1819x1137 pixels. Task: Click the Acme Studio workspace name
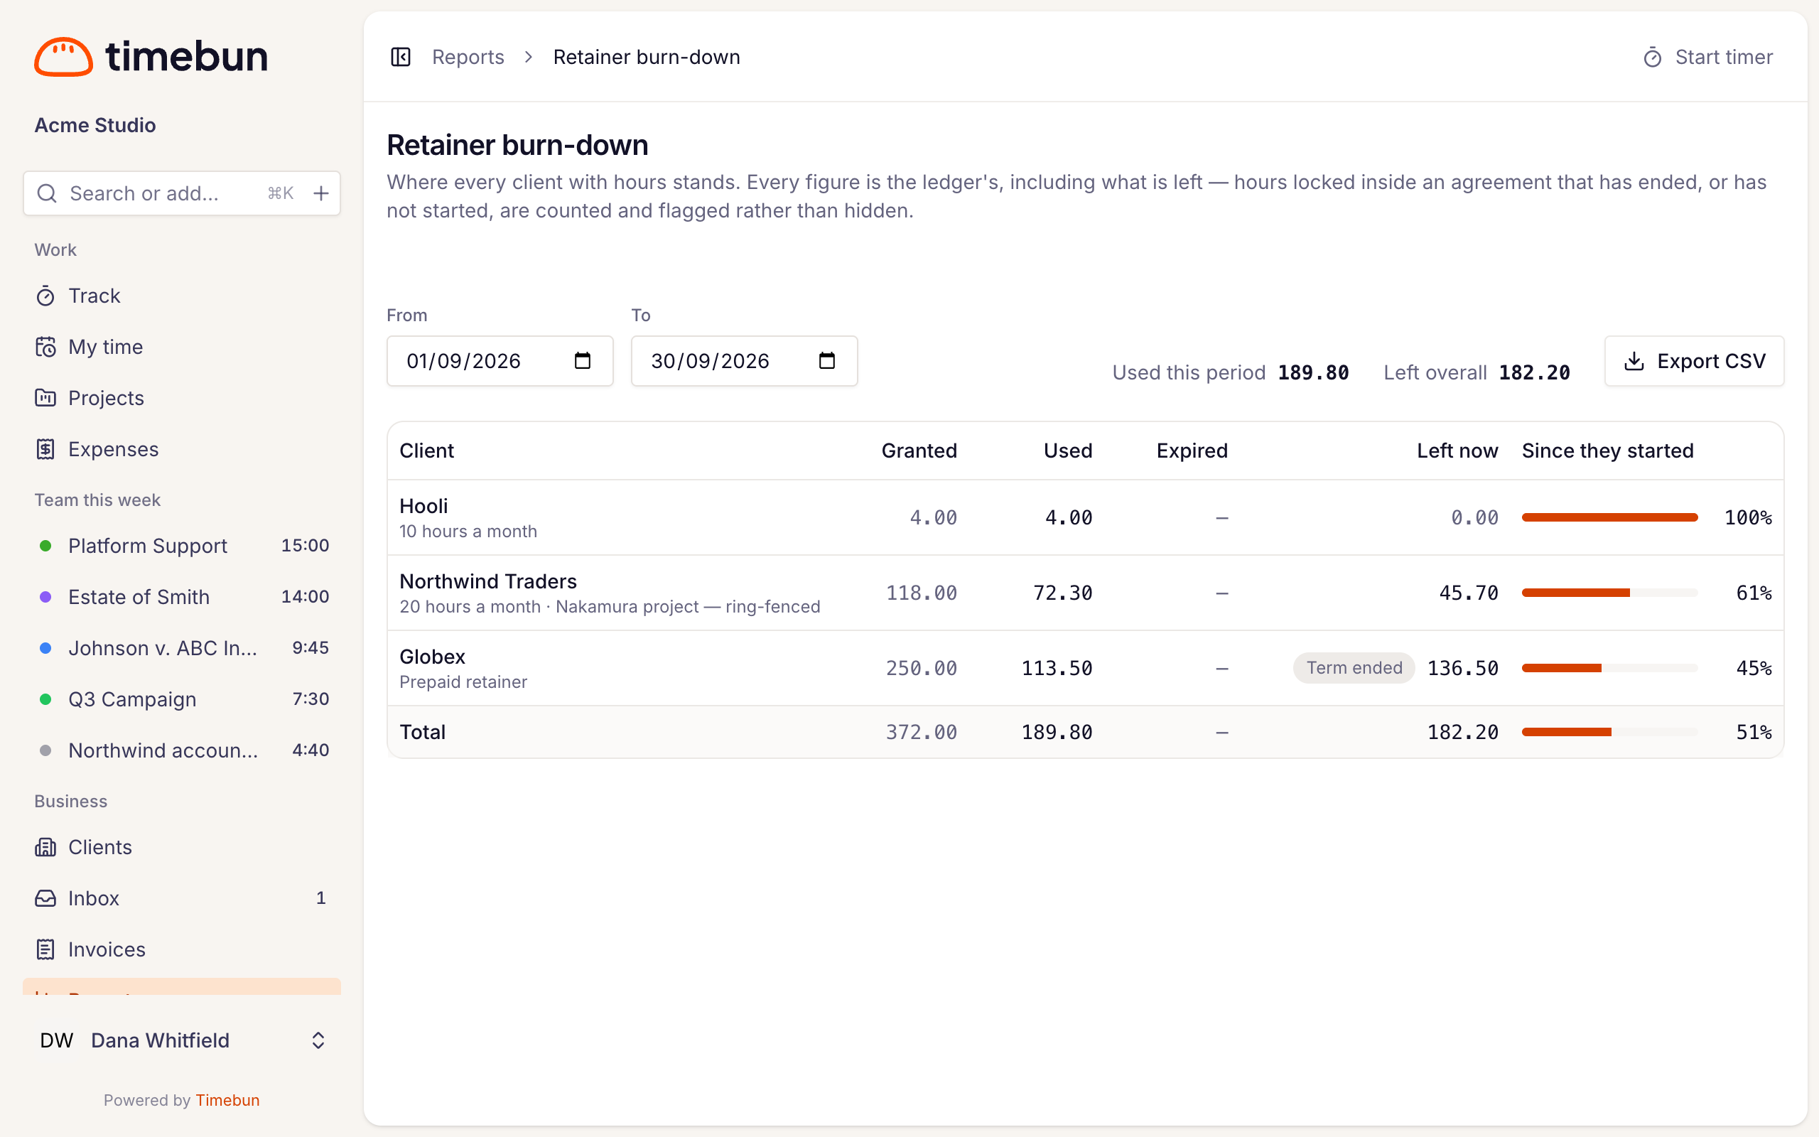point(95,125)
